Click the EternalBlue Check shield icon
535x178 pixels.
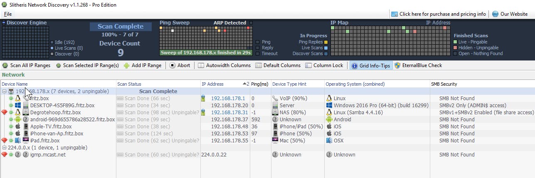point(397,65)
